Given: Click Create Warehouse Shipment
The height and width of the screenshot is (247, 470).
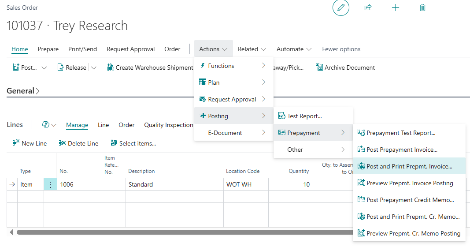Looking at the screenshot, I should [150, 67].
